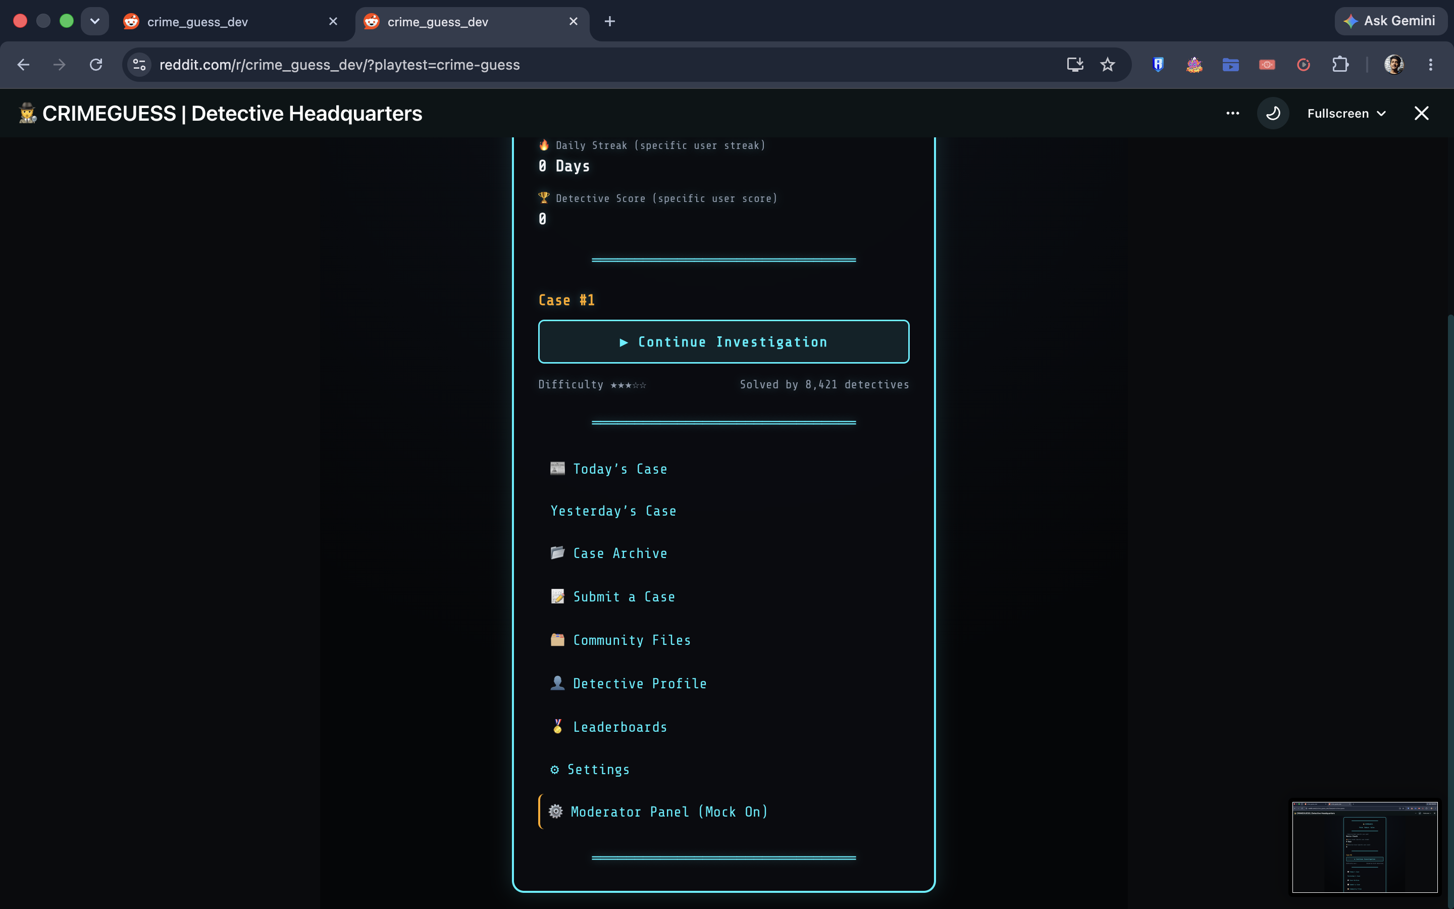Toggle dark mode moon icon
Viewport: 1454px width, 909px height.
(1273, 113)
